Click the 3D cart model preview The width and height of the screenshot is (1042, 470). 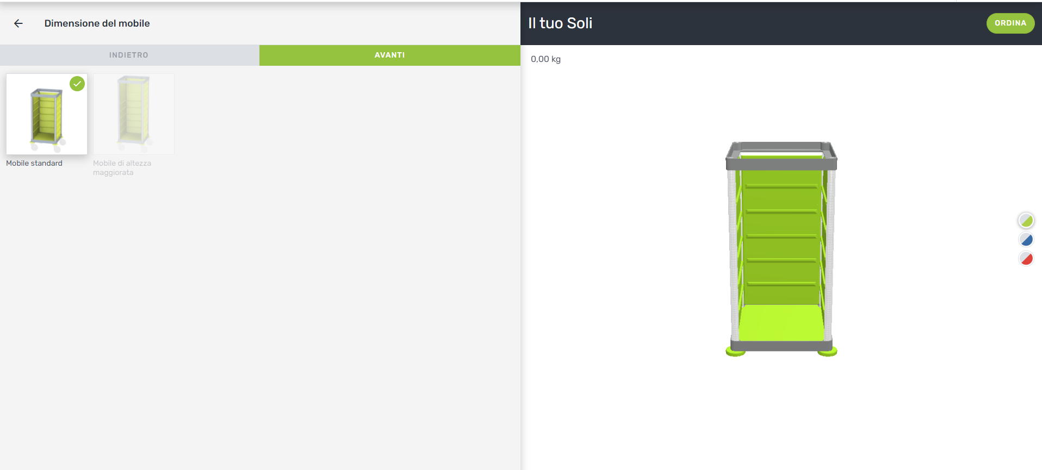(x=781, y=249)
